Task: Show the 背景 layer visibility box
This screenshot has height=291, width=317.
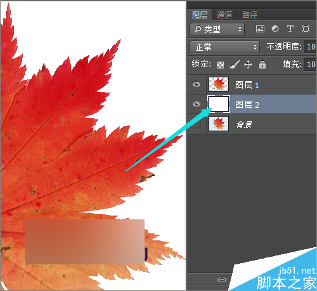Action: (x=197, y=124)
